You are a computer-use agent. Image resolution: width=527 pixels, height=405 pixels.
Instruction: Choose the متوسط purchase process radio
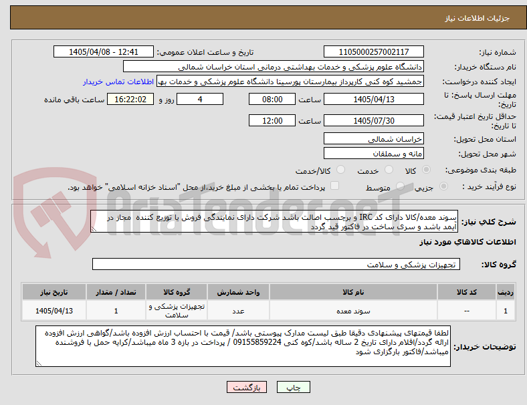point(400,186)
